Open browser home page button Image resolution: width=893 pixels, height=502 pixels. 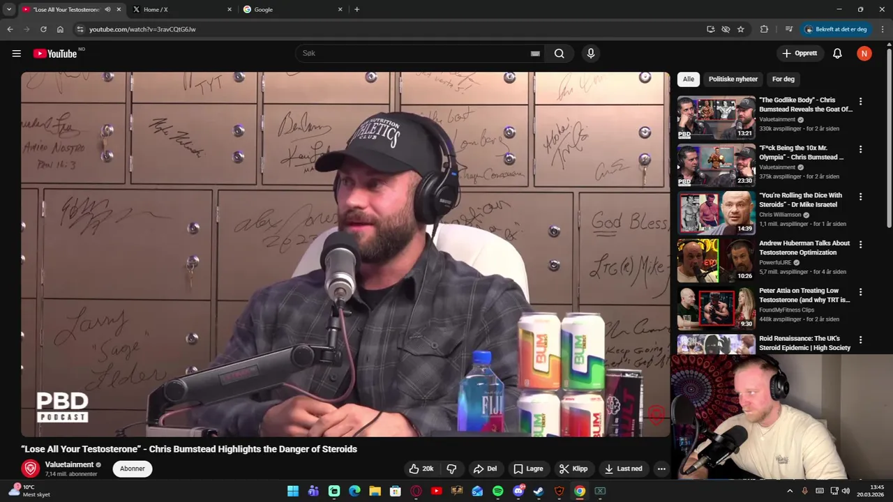tap(60, 29)
